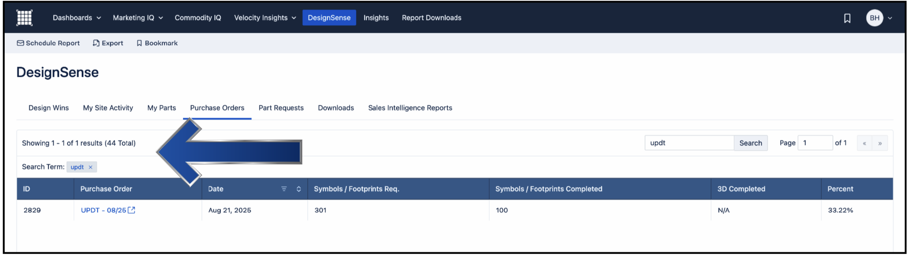Click the page number input field

click(x=815, y=143)
